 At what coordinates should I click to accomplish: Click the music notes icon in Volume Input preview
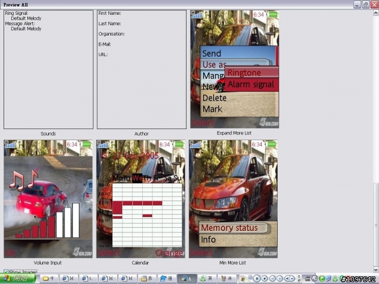pyautogui.click(x=24, y=180)
